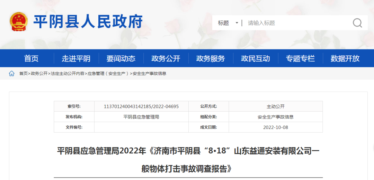The height and width of the screenshot is (180, 374).
Task: Click 平阴县应急管理局 publisher value
Action: click(x=141, y=117)
